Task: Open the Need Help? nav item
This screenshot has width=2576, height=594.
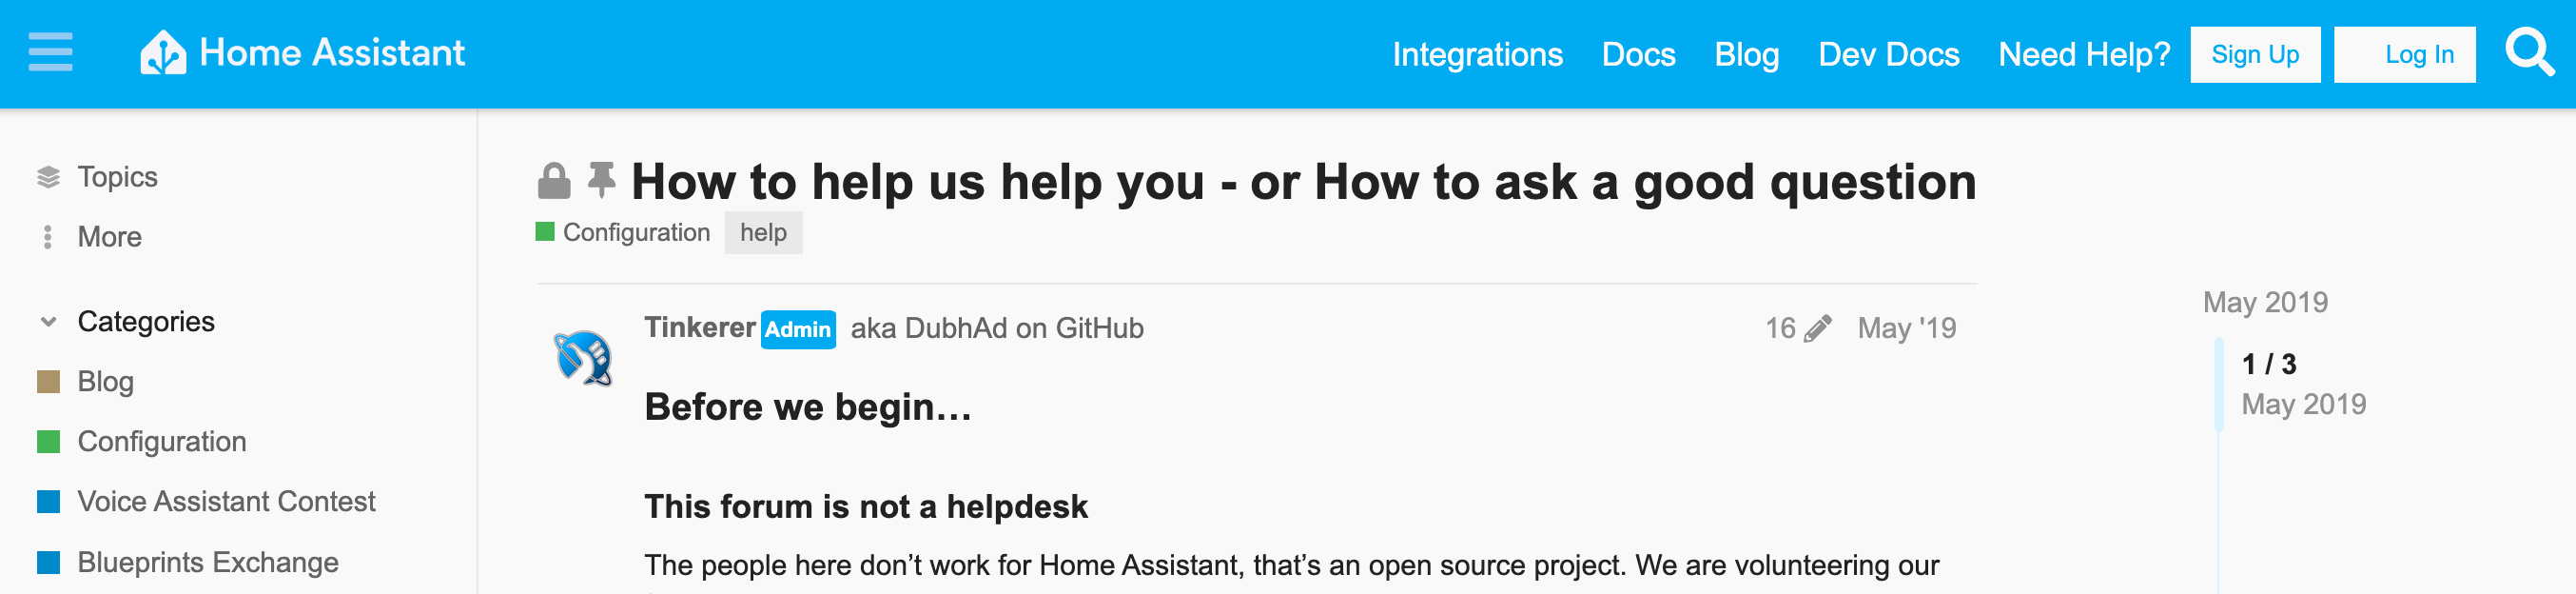Action: (2084, 55)
